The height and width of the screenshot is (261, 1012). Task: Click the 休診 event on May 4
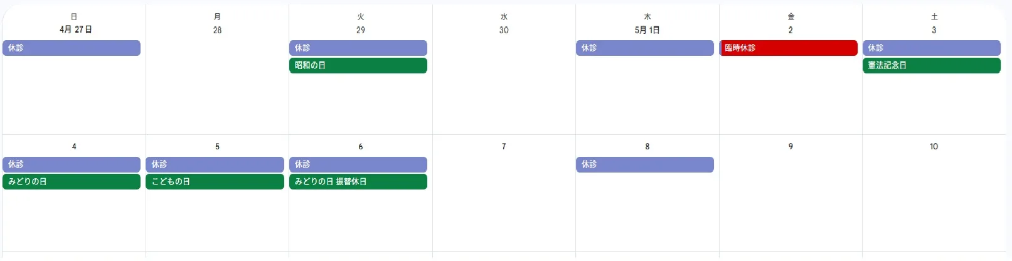click(72, 164)
